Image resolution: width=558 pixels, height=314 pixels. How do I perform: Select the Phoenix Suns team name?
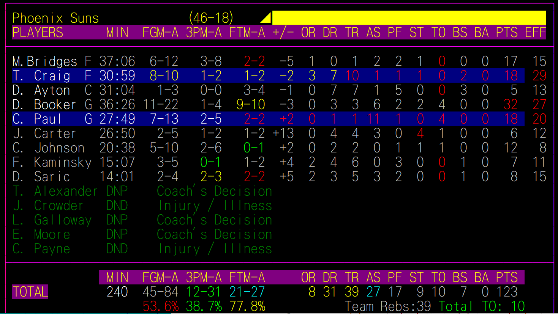(x=55, y=18)
